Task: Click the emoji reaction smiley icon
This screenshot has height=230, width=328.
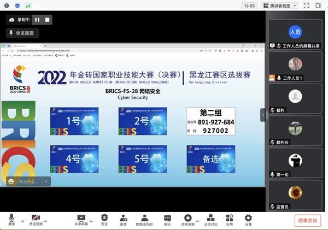Action: (x=11, y=181)
